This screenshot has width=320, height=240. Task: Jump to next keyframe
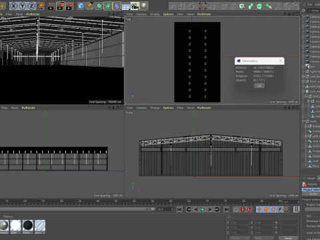click(x=217, y=209)
